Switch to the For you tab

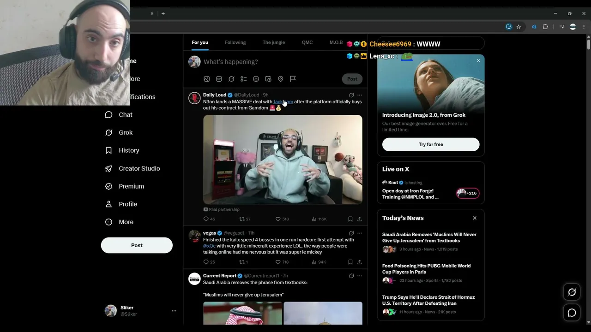tap(200, 42)
